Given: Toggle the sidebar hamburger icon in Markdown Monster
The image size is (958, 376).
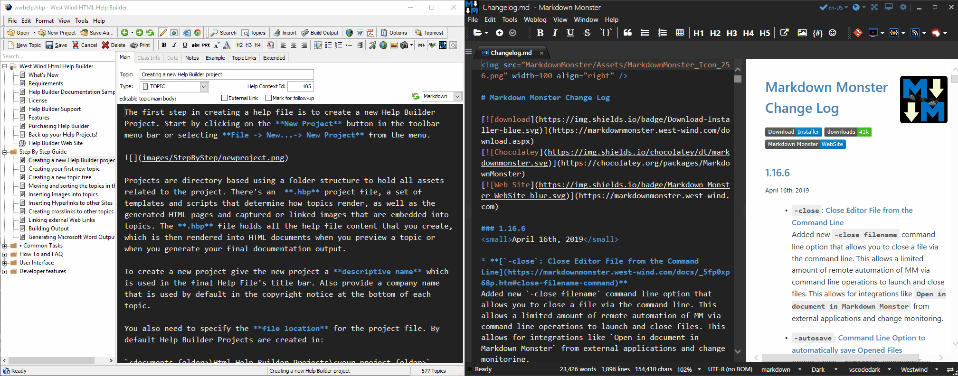Looking at the screenshot, I should pos(469,52).
